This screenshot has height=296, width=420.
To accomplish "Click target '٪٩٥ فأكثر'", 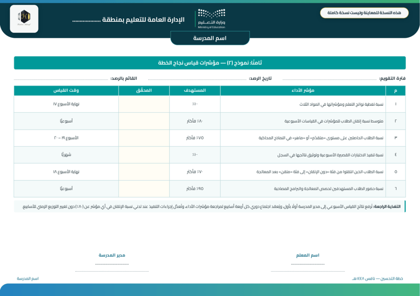I will [195, 189].
